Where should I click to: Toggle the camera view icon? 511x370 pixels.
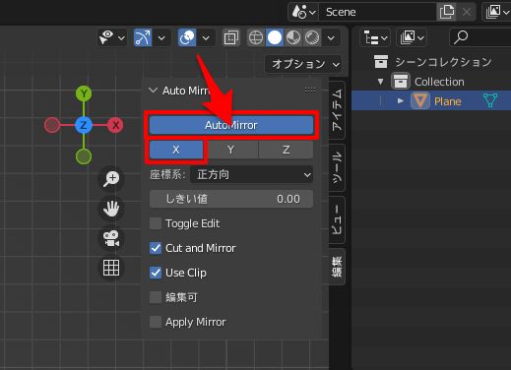(x=111, y=238)
